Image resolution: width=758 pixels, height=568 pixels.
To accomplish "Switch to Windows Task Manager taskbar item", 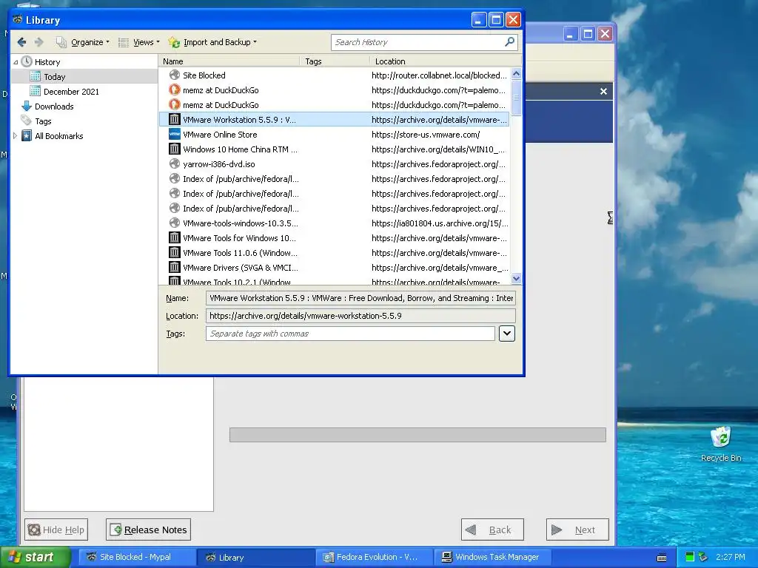I will (492, 557).
